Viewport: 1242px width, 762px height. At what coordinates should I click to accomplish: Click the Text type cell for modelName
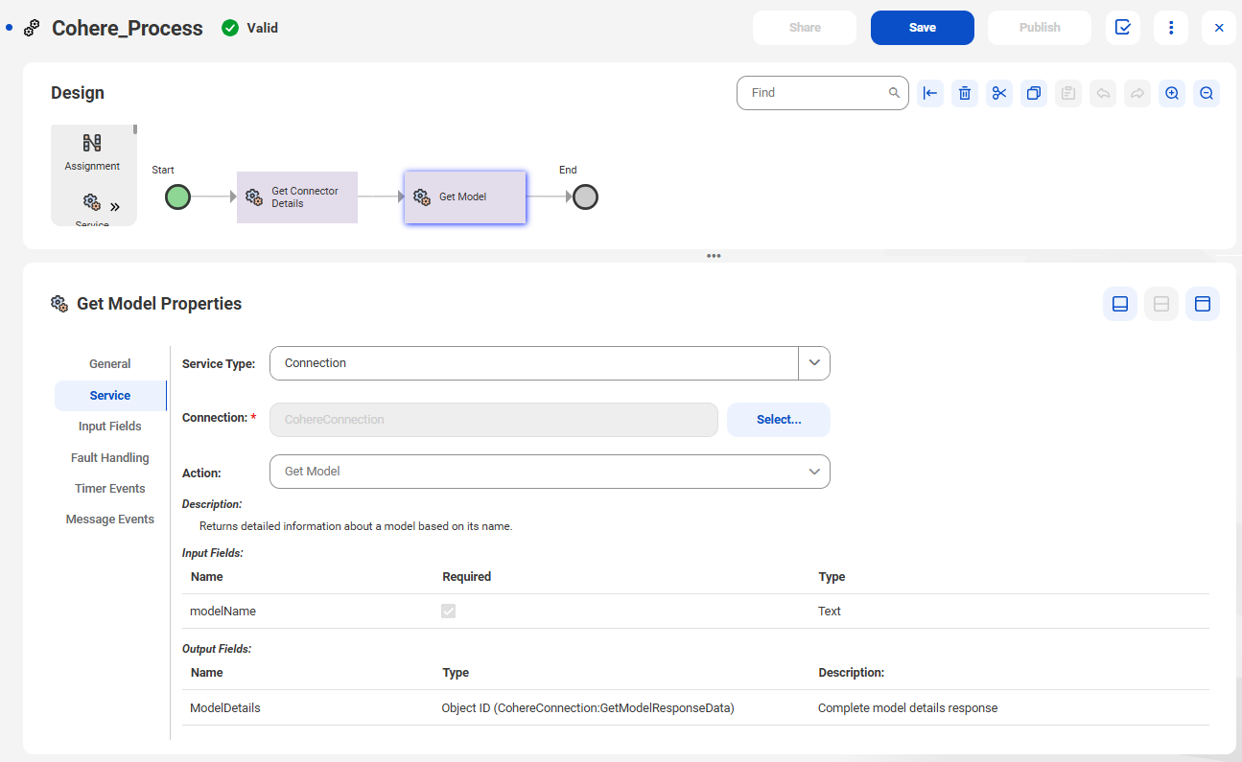click(830, 612)
